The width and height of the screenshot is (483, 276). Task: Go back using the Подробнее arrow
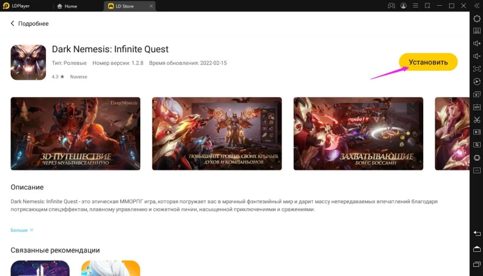[x=12, y=24]
